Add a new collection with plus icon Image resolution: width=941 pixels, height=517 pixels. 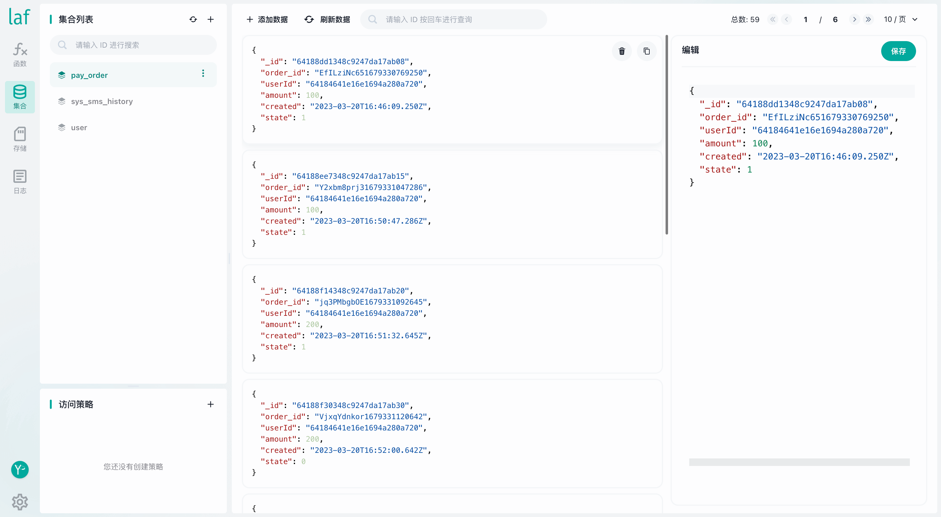tap(211, 19)
